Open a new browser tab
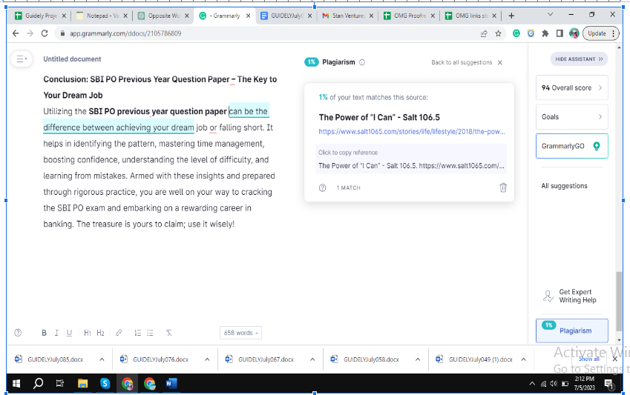Screen dimensions: 630x395 (x=511, y=16)
